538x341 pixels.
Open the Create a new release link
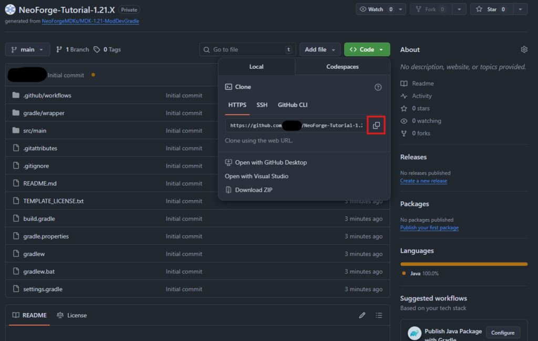(x=423, y=181)
